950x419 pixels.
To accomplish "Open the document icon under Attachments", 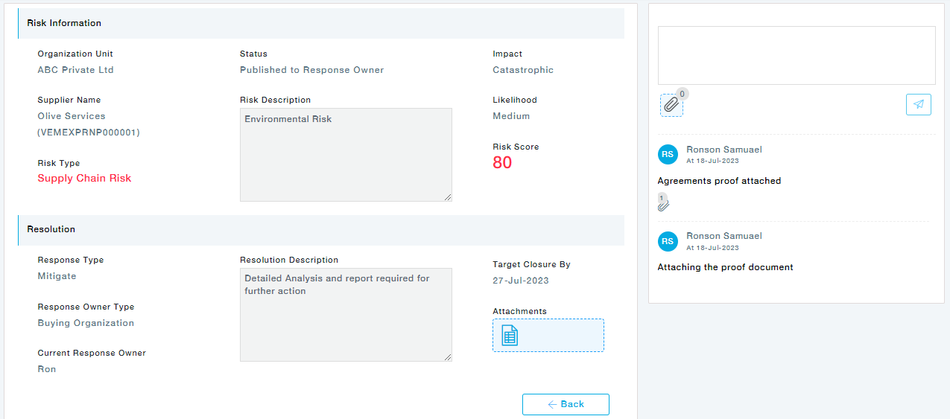I will click(510, 336).
